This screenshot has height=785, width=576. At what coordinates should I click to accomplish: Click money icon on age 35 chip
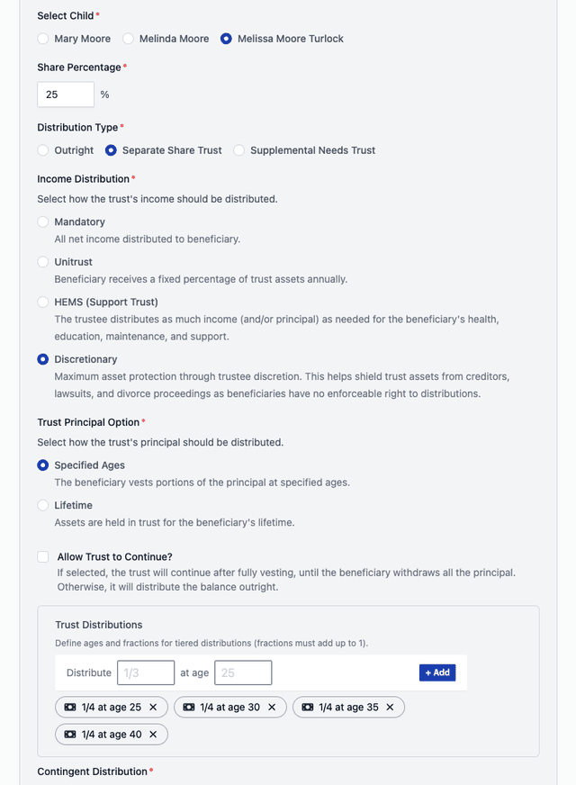tap(308, 708)
